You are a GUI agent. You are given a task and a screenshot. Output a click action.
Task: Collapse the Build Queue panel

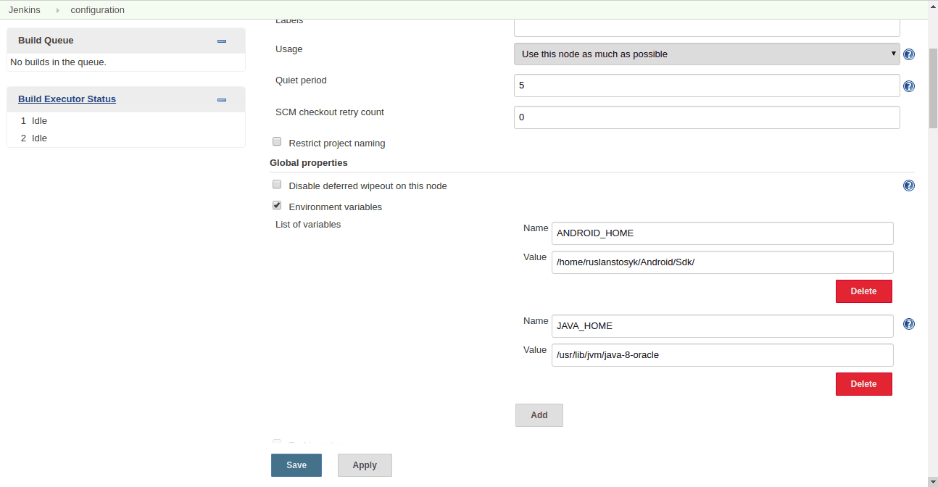[222, 41]
